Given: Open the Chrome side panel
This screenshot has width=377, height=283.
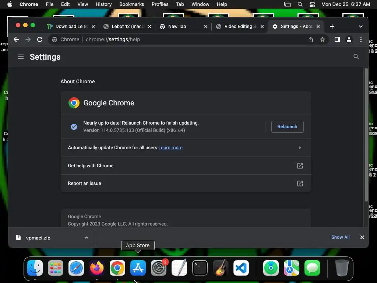Looking at the screenshot, I should (x=337, y=39).
